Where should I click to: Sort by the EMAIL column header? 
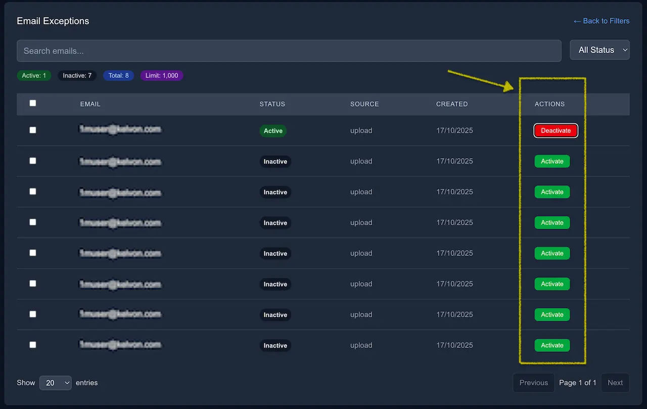point(90,104)
